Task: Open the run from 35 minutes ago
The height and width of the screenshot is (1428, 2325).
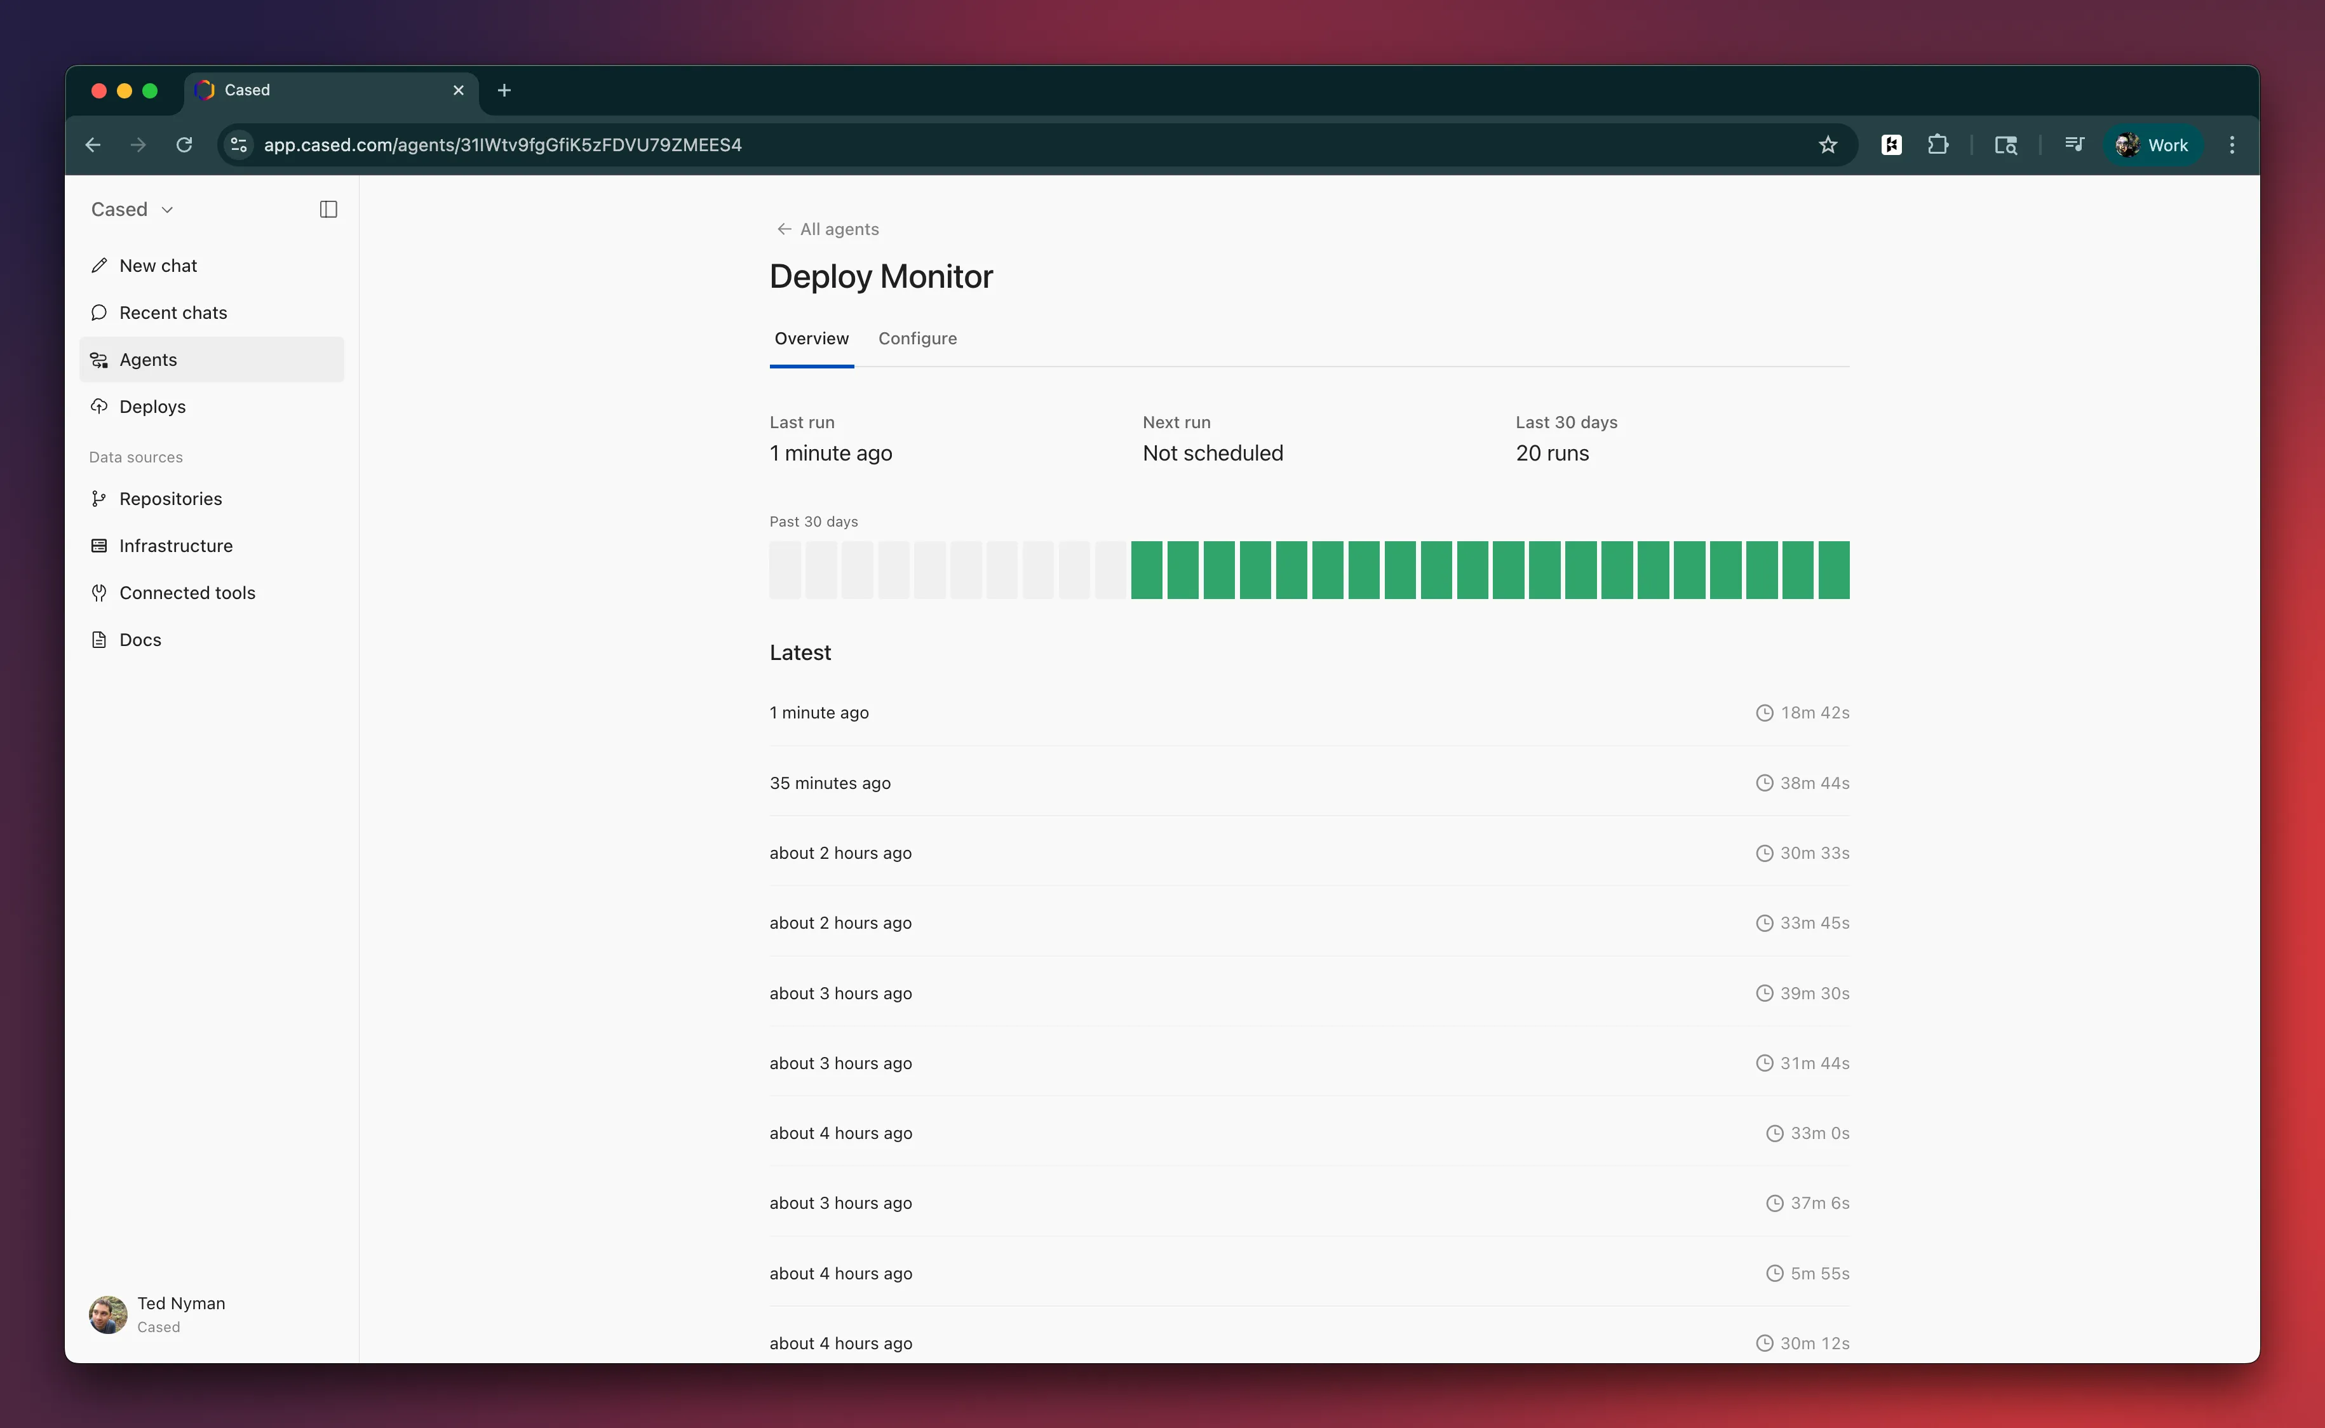Action: (x=830, y=783)
